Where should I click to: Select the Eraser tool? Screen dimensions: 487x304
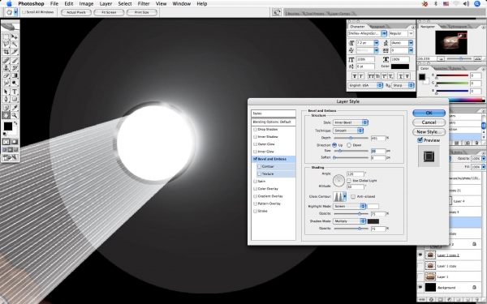coord(6,75)
